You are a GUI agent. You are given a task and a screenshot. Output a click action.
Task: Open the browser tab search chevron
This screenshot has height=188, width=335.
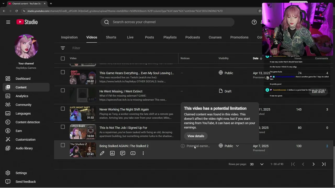point(3,4)
